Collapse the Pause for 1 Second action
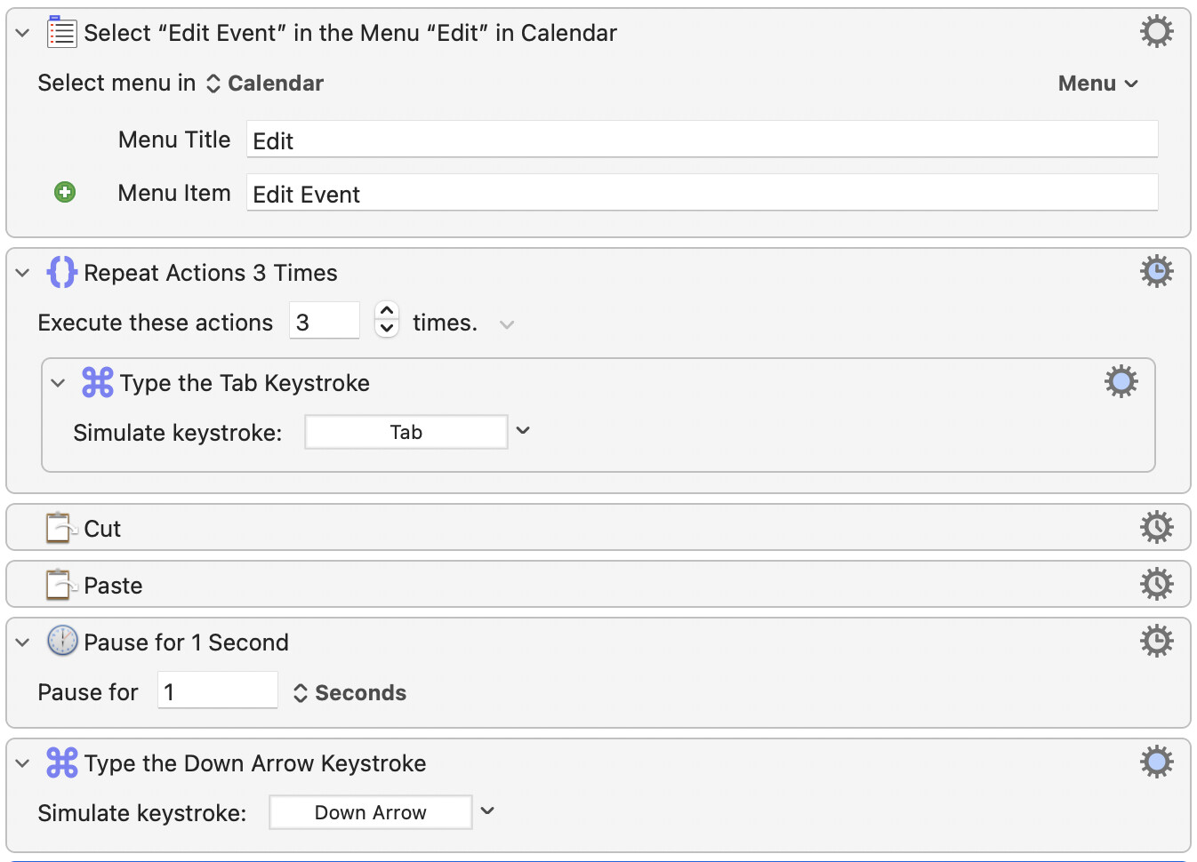The height and width of the screenshot is (862, 1197). click(23, 643)
